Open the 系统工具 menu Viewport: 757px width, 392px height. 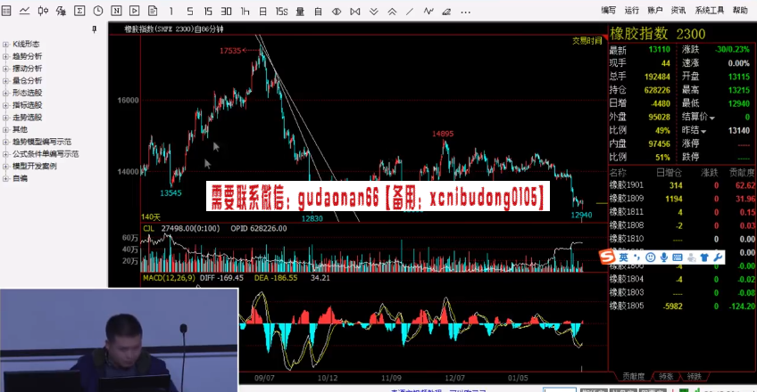(709, 10)
